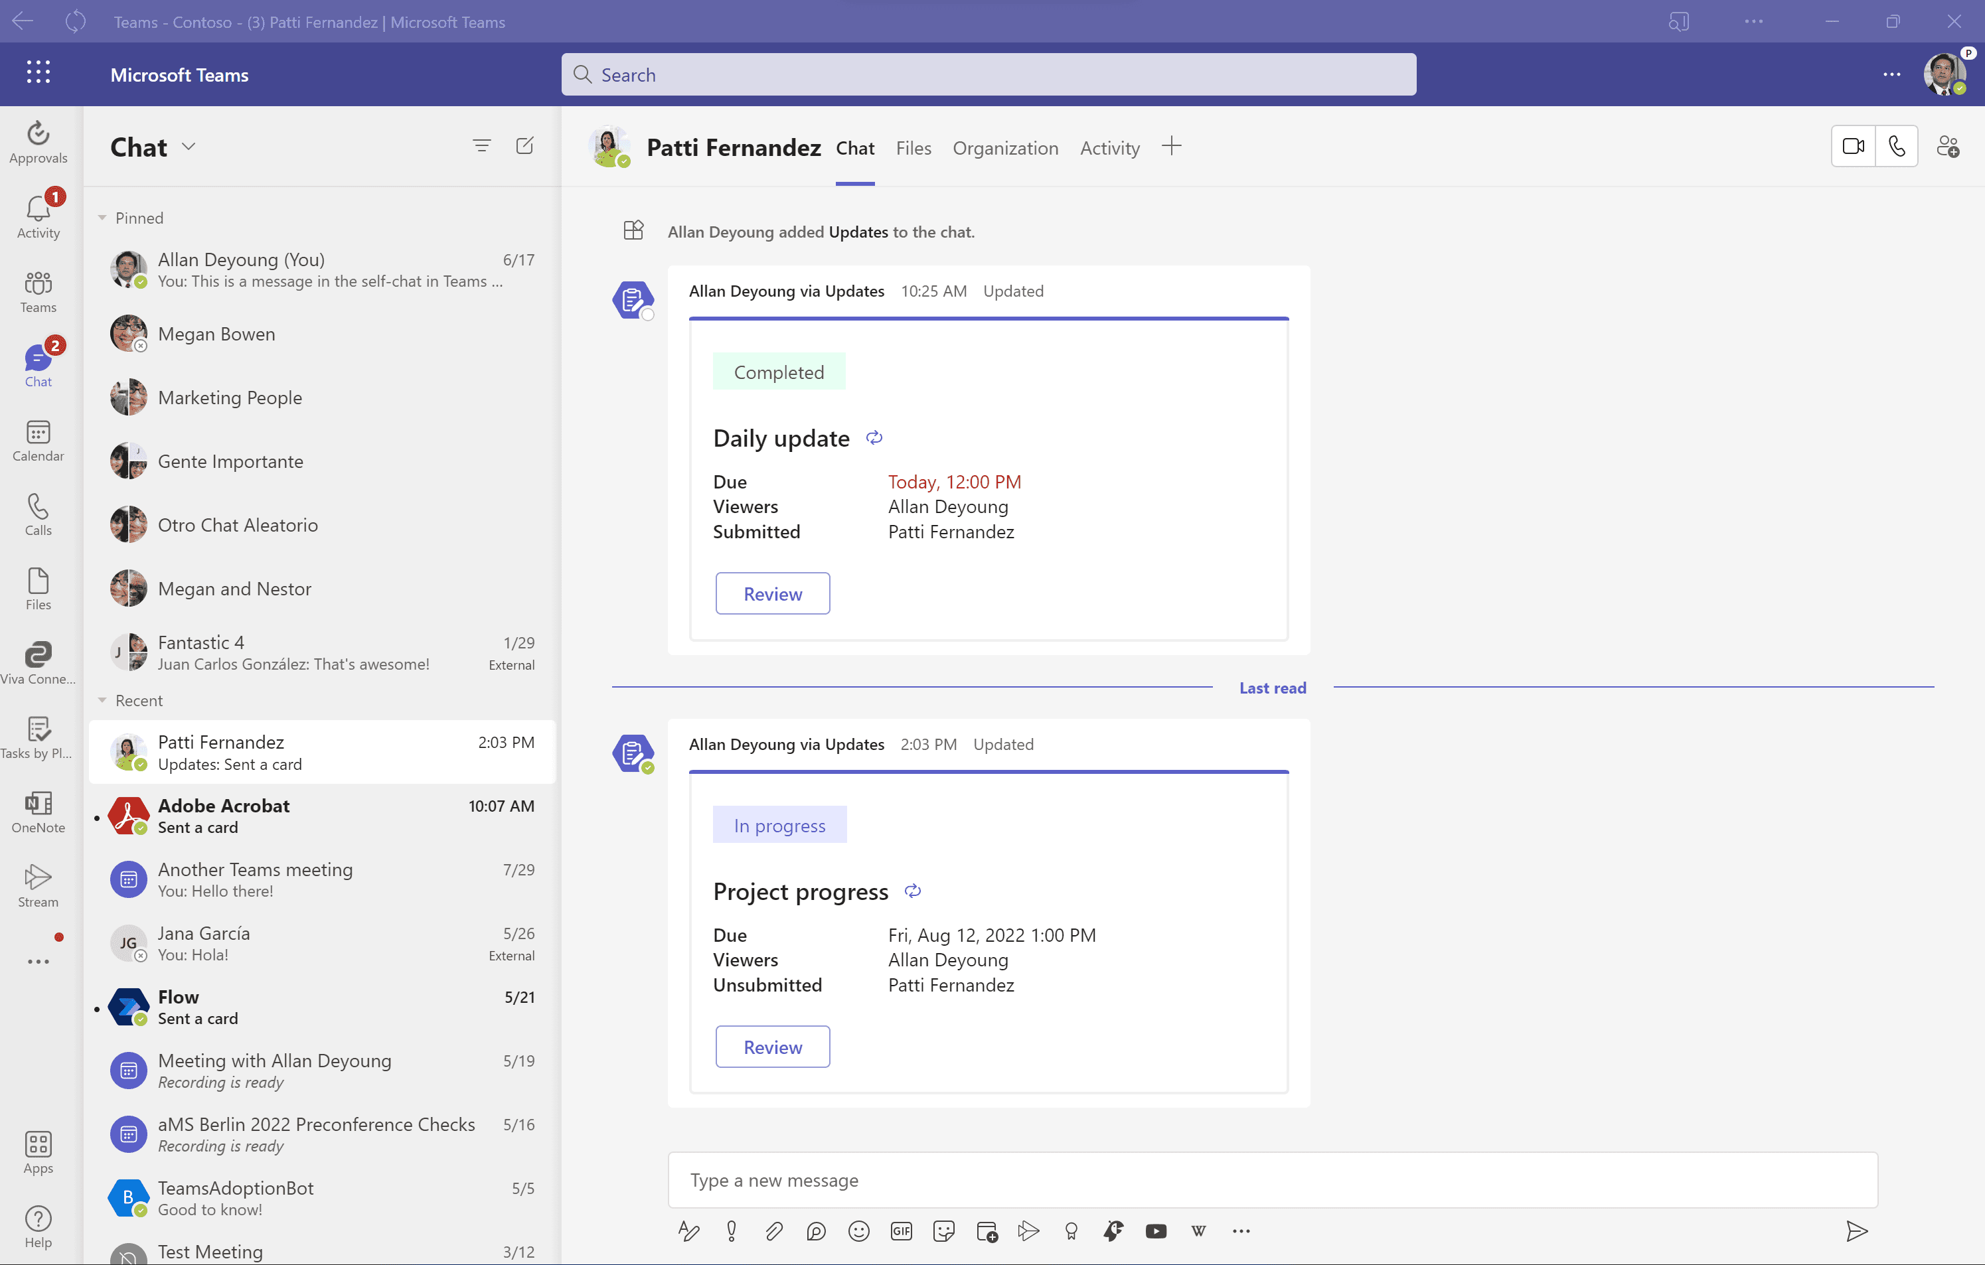Open the new chat compose icon
The image size is (1985, 1265).
click(x=524, y=146)
